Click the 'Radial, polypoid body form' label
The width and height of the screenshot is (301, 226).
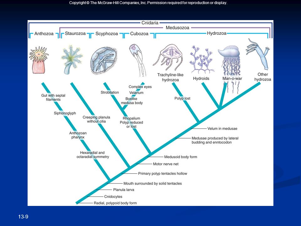(x=115, y=203)
